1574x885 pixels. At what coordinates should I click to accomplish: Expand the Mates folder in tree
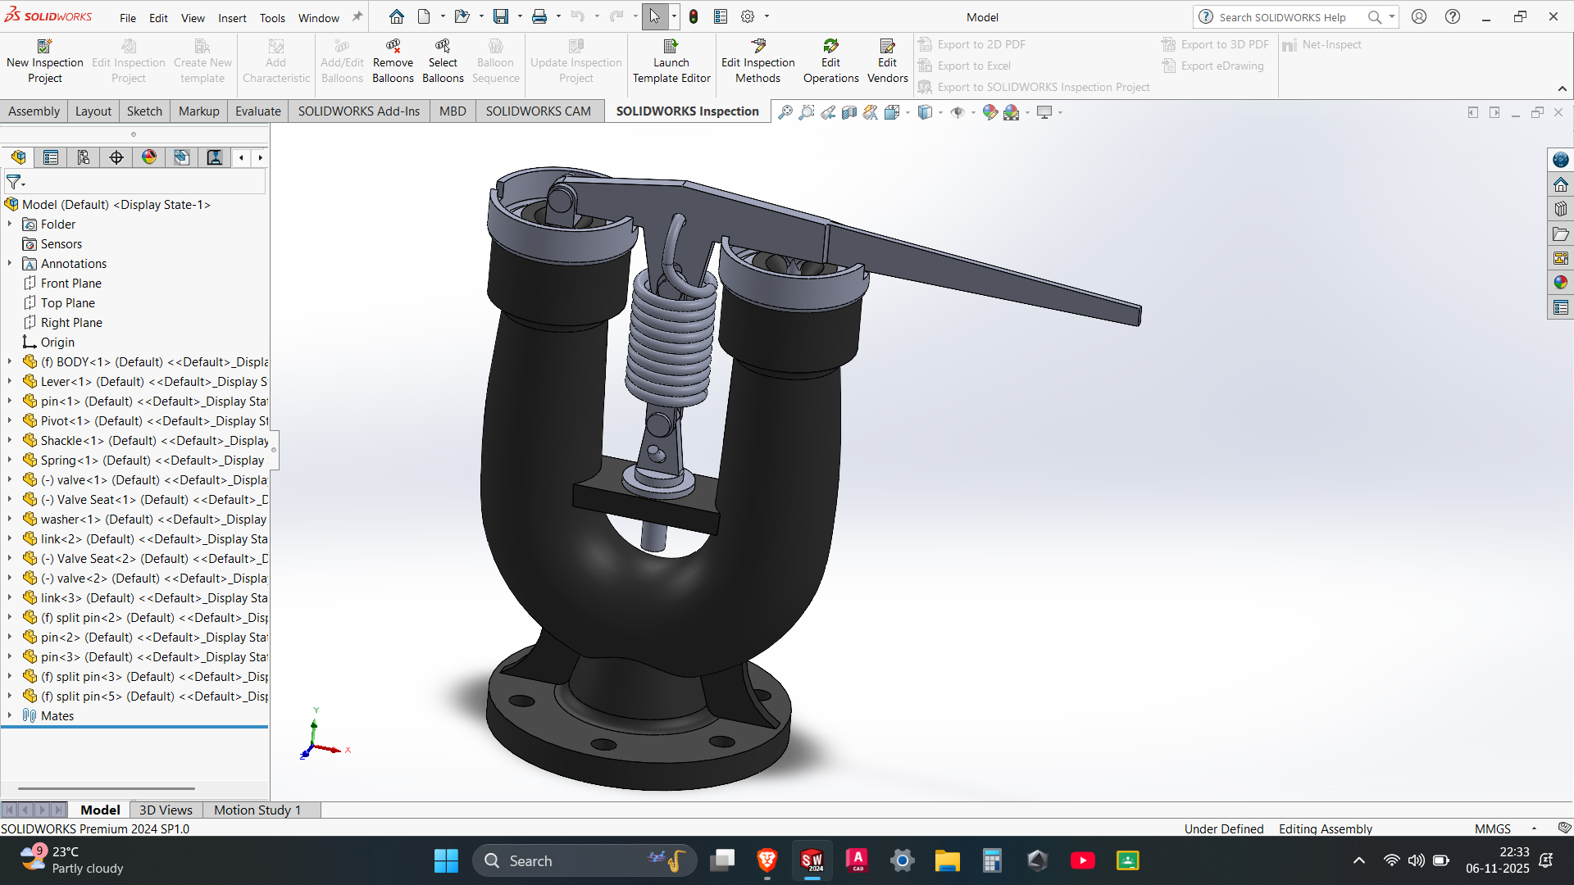tap(10, 715)
